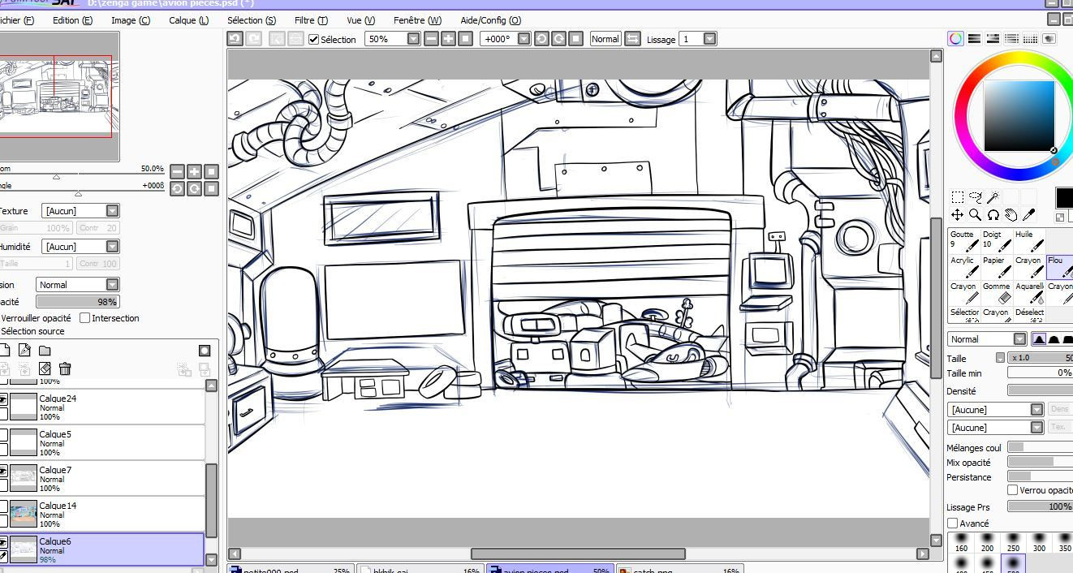Open the Texture dropdown set to Aucun

[x=80, y=211]
